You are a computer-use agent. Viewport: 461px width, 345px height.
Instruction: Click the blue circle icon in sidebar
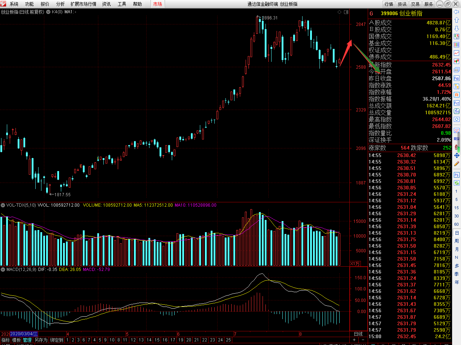pos(456,119)
